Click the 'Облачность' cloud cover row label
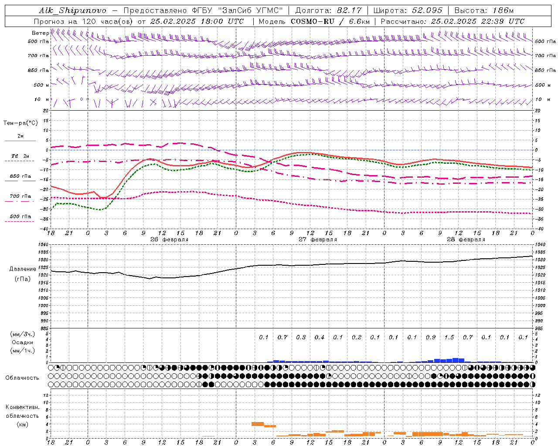 (22, 378)
